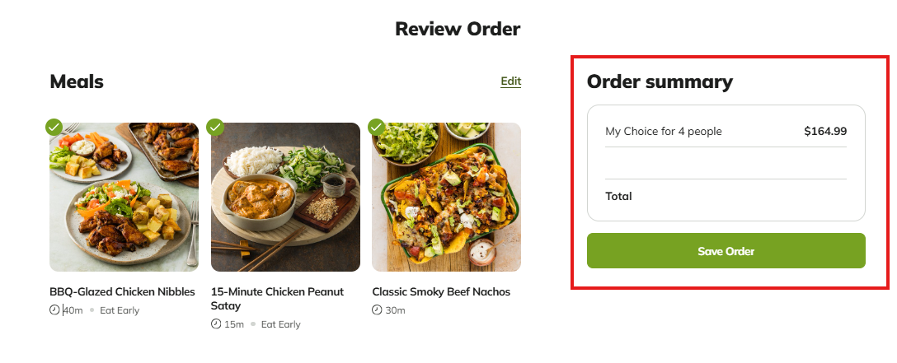
Task: Open the BBQ-Glazed Chicken Nibbles photo
Action: (124, 198)
